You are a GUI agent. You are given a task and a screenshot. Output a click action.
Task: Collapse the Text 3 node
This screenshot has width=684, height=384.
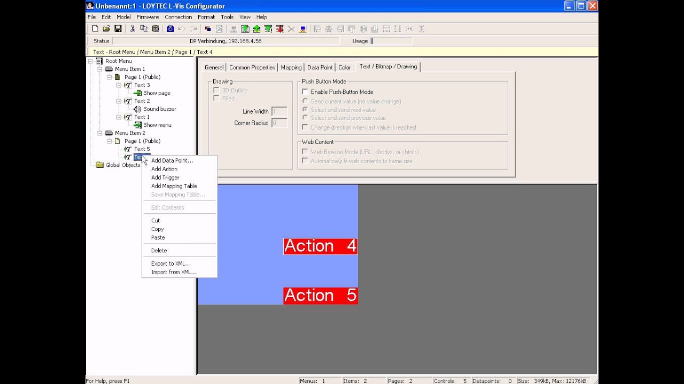pyautogui.click(x=119, y=85)
